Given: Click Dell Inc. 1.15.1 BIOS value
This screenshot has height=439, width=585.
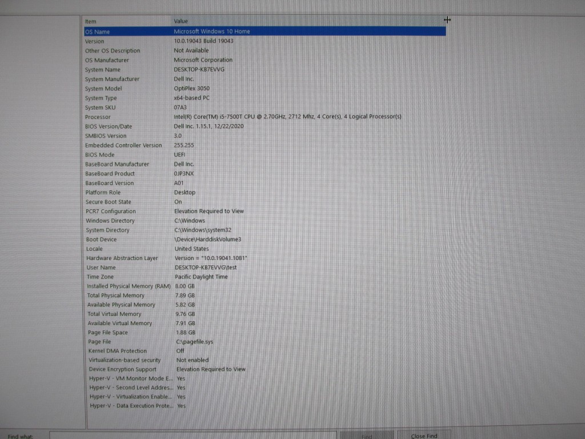Looking at the screenshot, I should 209,126.
